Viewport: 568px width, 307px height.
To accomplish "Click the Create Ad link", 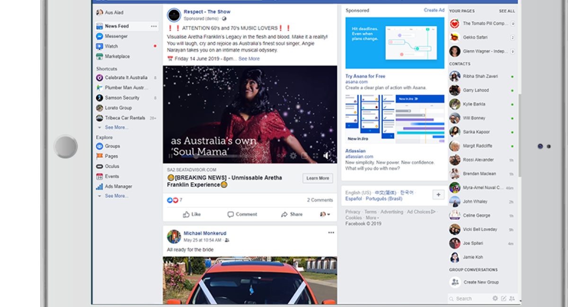I will pos(434,10).
